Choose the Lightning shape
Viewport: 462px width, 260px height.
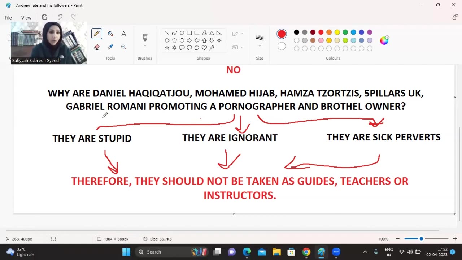(x=212, y=48)
